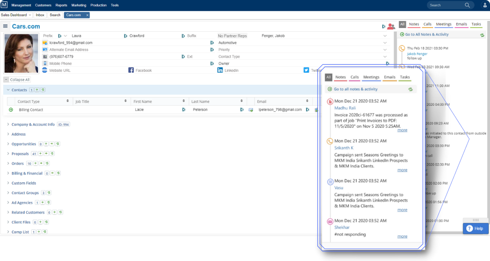This screenshot has height=261, width=490.
Task: Click the magnifier icon in the top search box
Action: [x=467, y=5]
